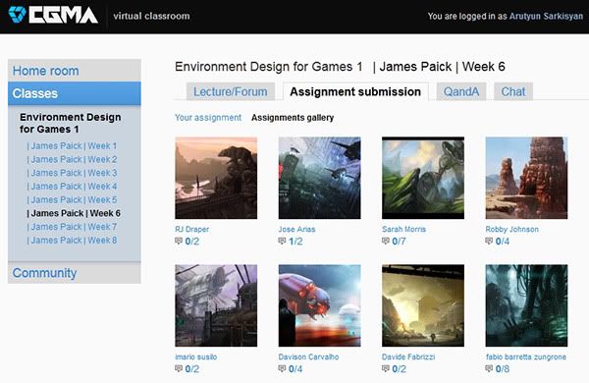Click comment count 0/4 under Davison Carvalho
Viewport: 589px width, 383px height.
coord(295,369)
